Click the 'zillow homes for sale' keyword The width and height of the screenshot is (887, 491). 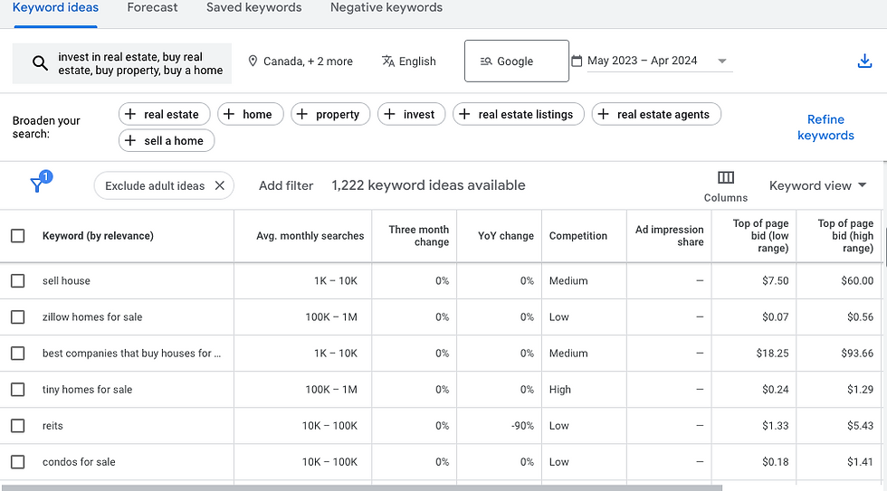tap(92, 317)
